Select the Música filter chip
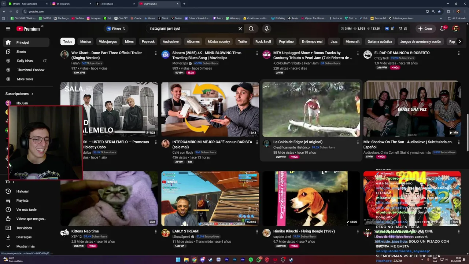Image resolution: width=469 pixels, height=264 pixels. coord(85,41)
